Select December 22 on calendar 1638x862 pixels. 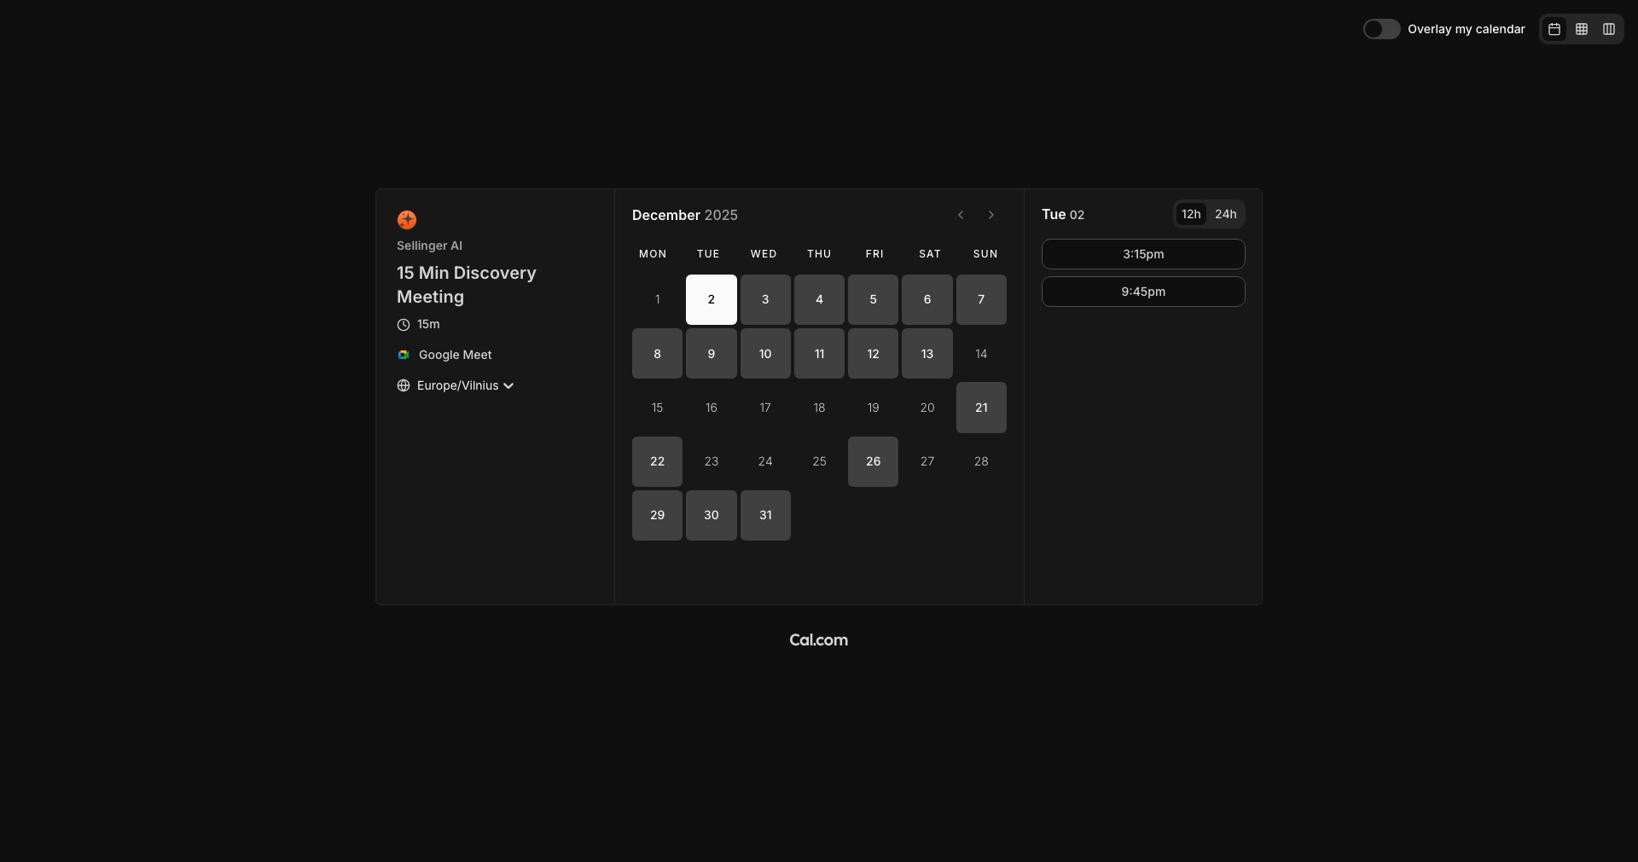pos(657,461)
